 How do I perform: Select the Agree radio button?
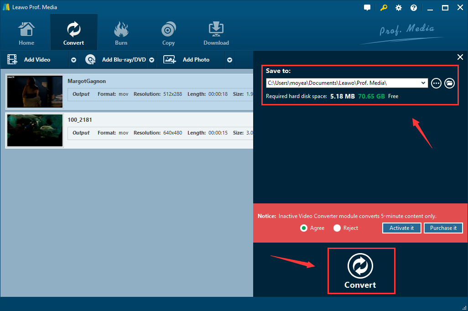coord(304,228)
